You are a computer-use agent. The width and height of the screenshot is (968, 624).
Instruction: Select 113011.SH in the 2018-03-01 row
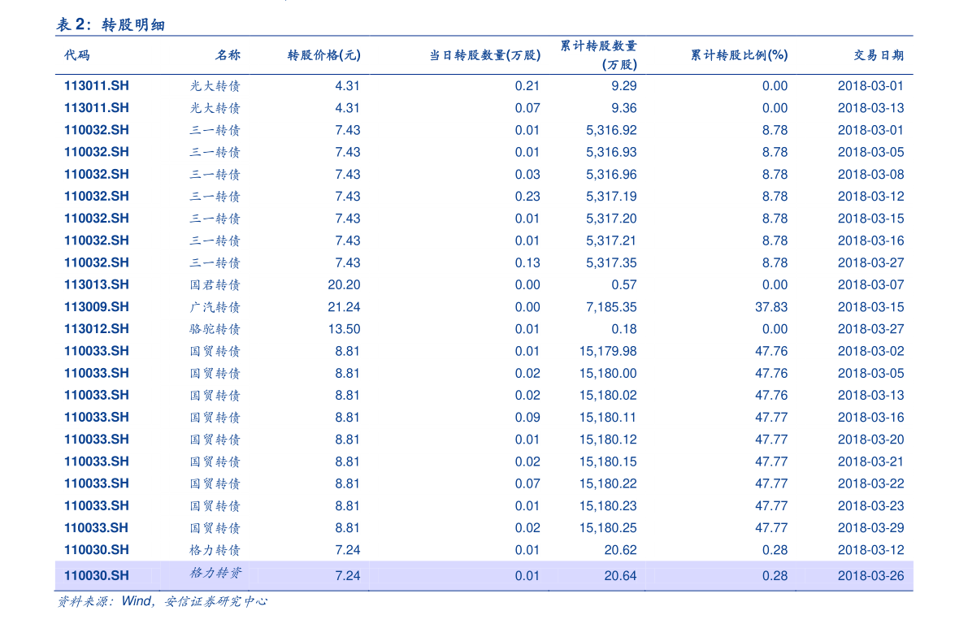click(96, 86)
